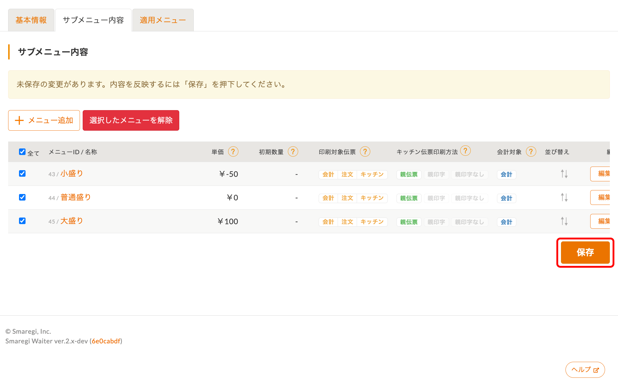Image resolution: width=618 pixels, height=382 pixels.
Task: Open the 印刷対象伝票 help question mark
Action: tap(365, 151)
